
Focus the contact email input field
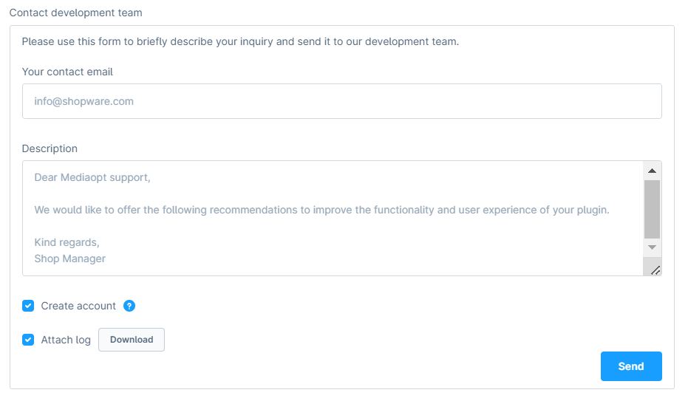[342, 101]
